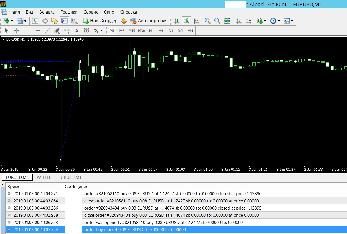Open the MetaEditor yellow book icon

click(124, 21)
